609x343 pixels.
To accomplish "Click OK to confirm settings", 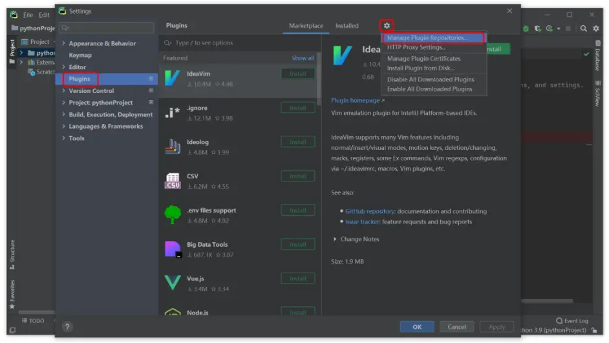I will click(x=417, y=327).
